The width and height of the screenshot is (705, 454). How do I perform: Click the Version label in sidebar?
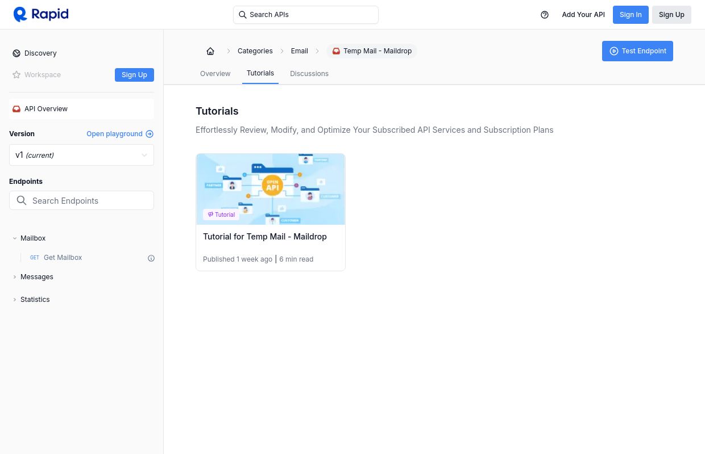(x=22, y=134)
